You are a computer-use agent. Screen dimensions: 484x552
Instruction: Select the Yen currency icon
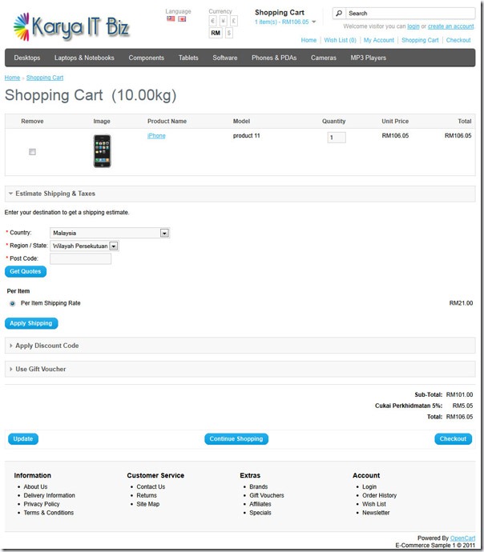pyautogui.click(x=223, y=21)
